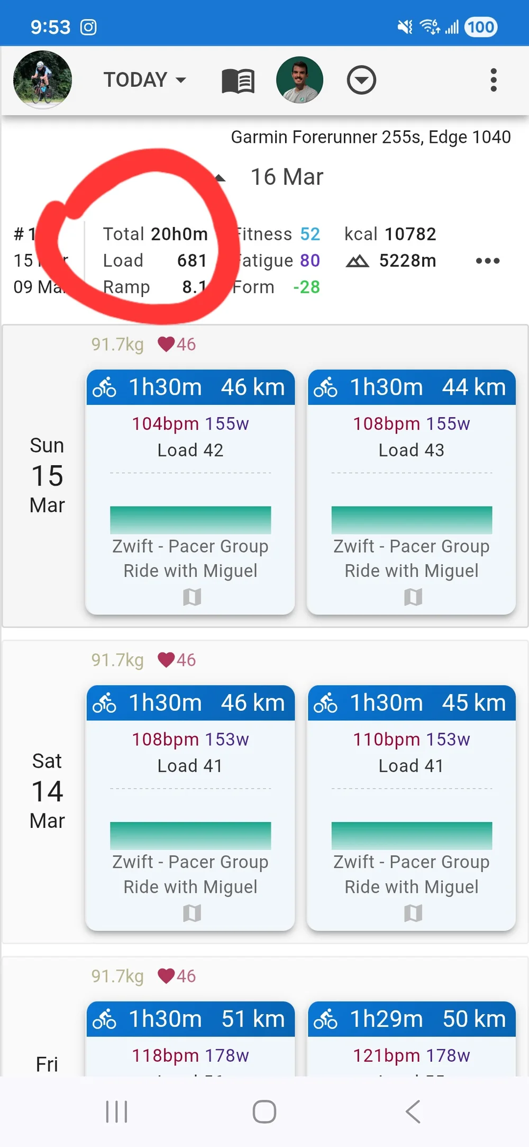The image size is (529, 1147).
Task: Tap the circled down-arrow options icon
Action: [361, 80]
